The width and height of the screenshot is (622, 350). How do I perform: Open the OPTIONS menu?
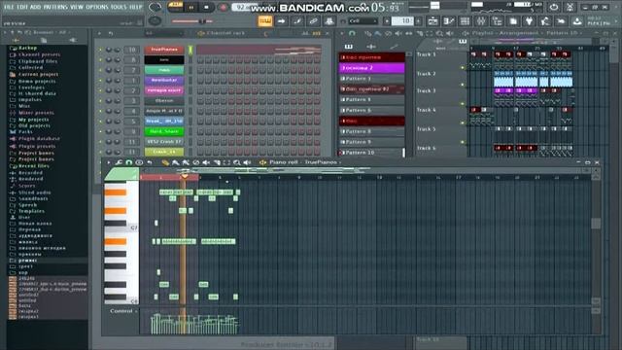coord(97,7)
